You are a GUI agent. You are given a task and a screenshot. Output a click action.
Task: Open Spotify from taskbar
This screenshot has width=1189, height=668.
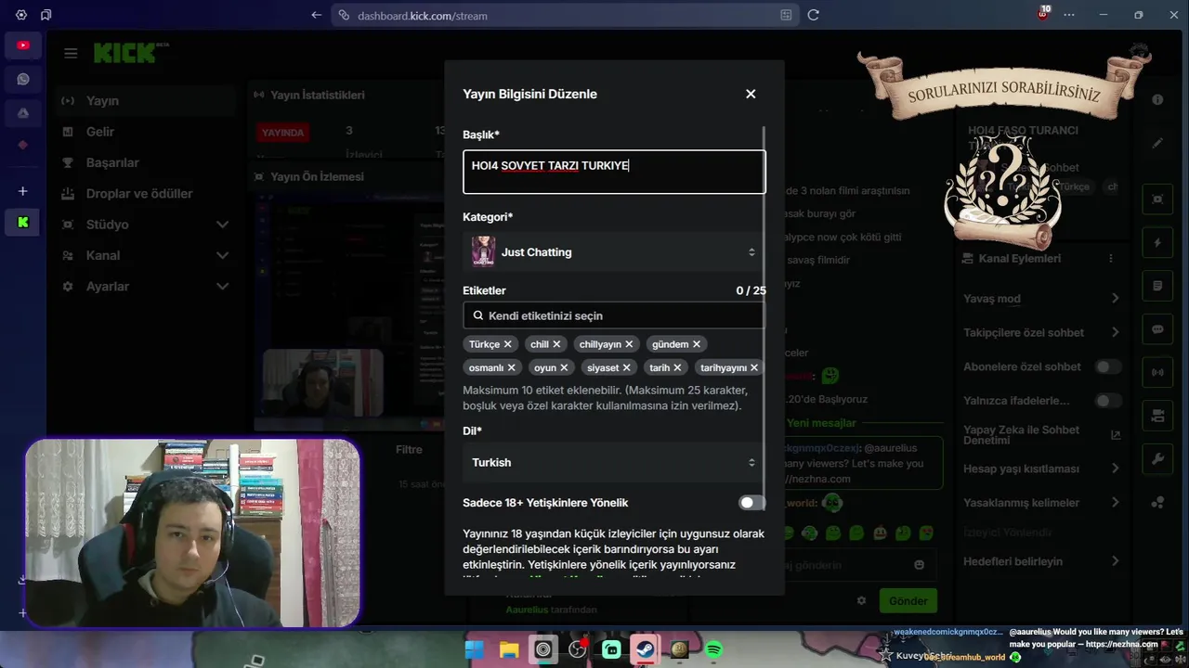coord(713,649)
